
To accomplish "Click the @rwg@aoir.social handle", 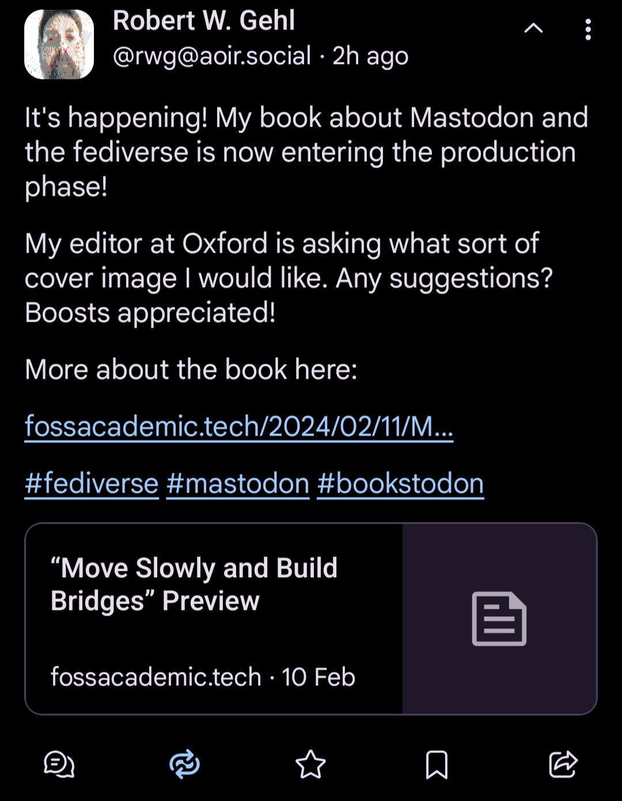I will tap(211, 56).
